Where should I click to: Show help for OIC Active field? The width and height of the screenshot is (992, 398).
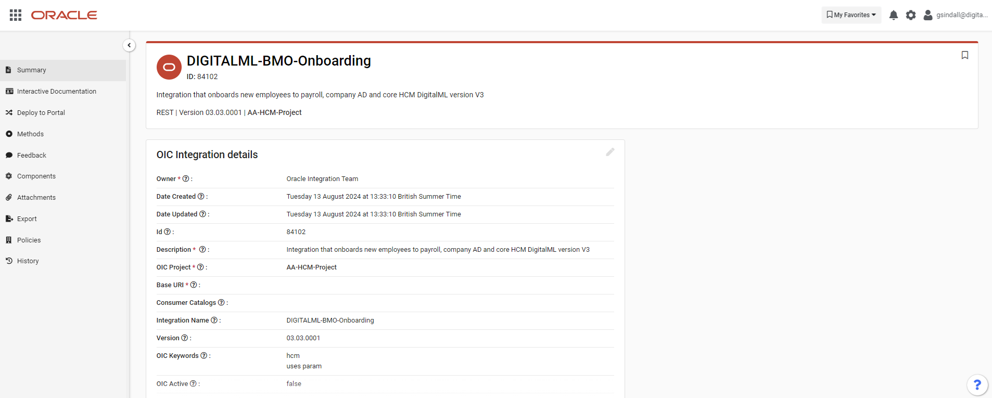pyautogui.click(x=193, y=384)
